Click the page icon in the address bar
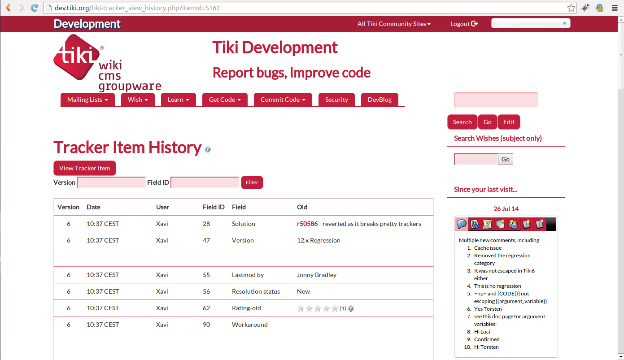624x360 pixels. [49, 8]
